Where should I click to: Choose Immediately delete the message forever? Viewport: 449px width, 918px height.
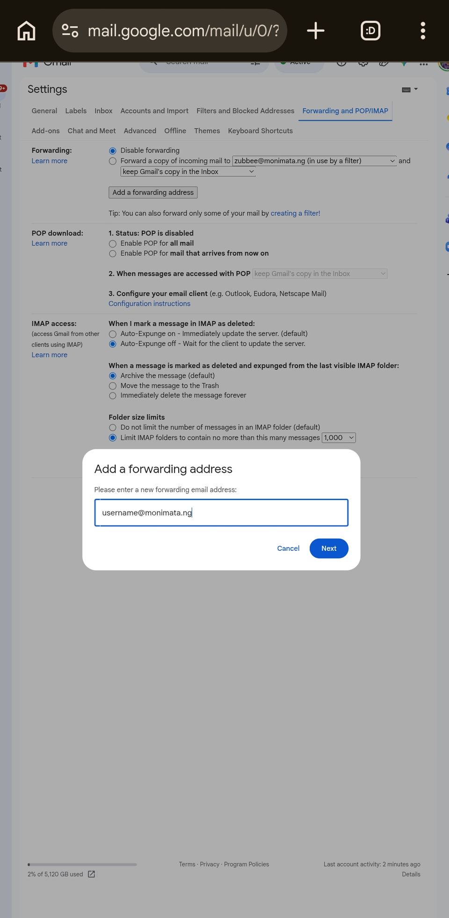113,396
